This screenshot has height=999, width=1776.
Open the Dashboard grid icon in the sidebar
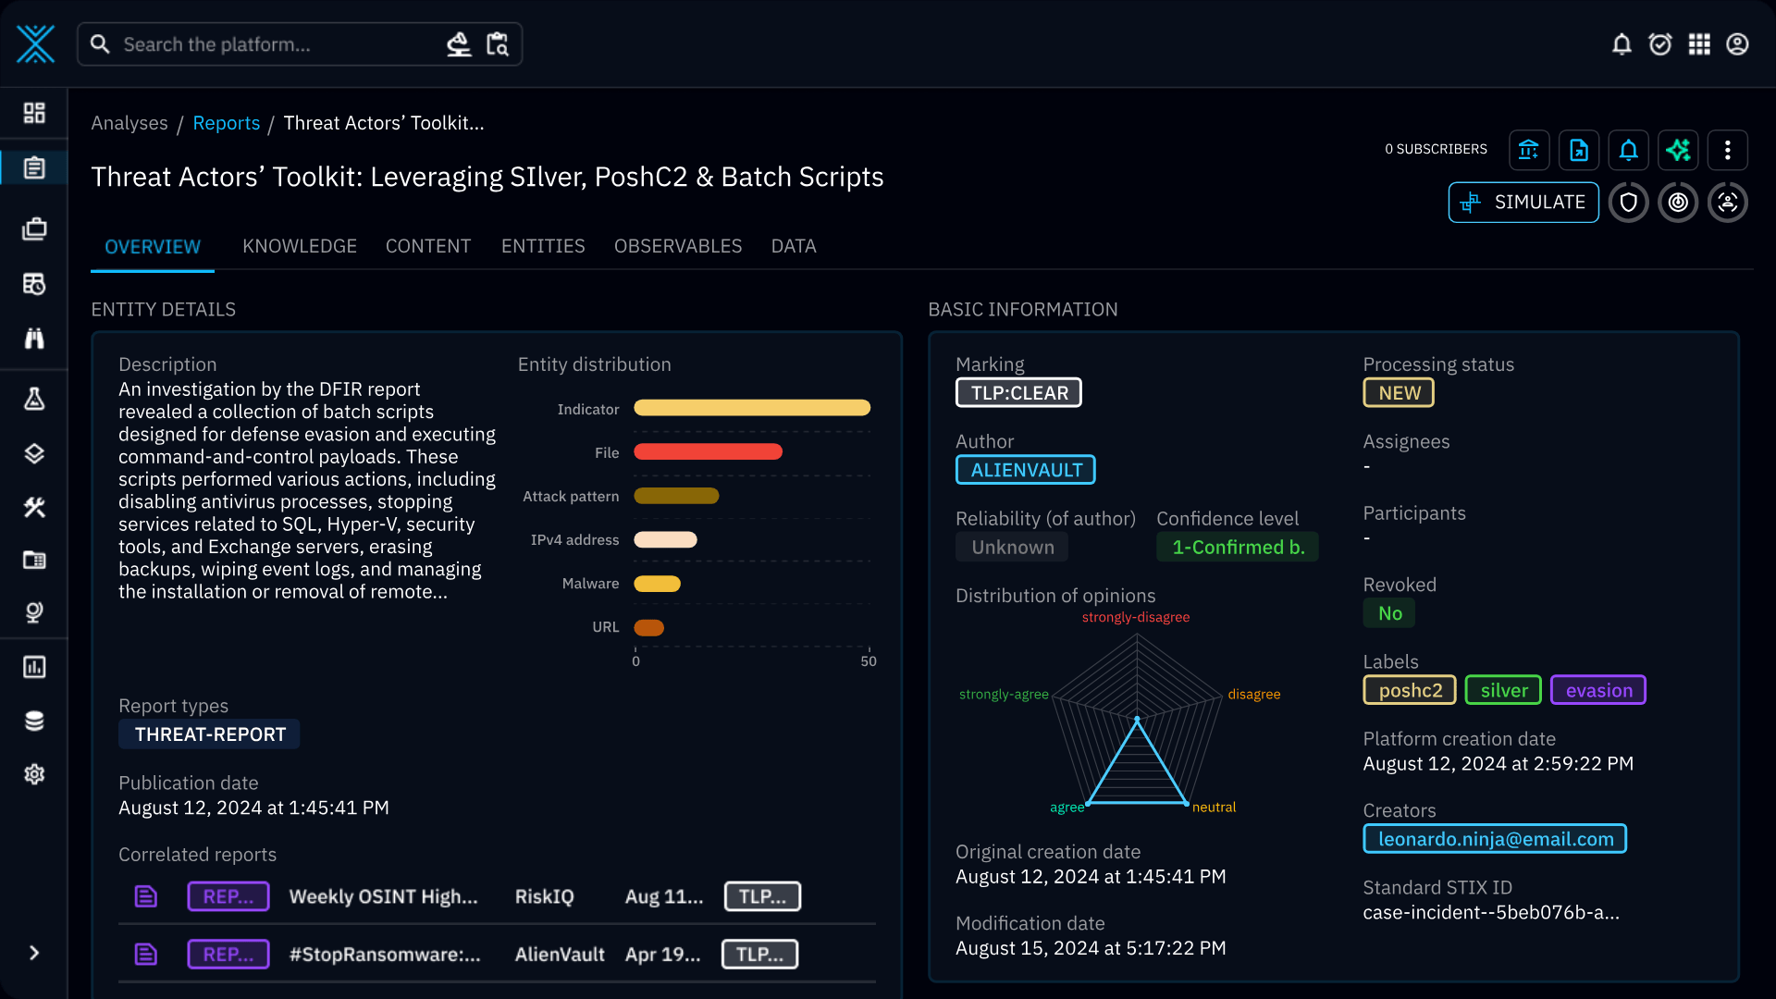pyautogui.click(x=34, y=113)
